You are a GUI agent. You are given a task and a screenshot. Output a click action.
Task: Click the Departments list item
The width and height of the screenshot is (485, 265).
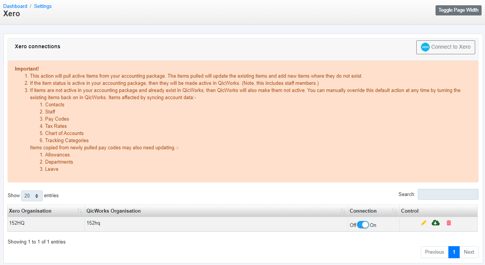point(59,162)
